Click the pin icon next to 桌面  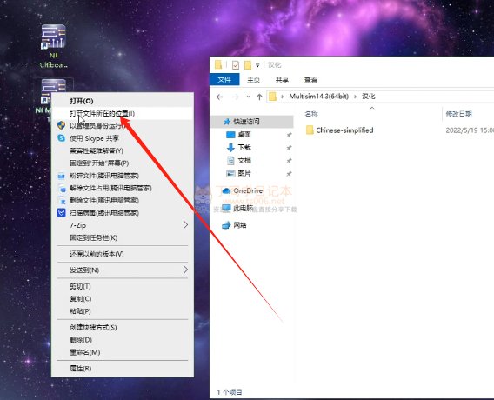288,135
